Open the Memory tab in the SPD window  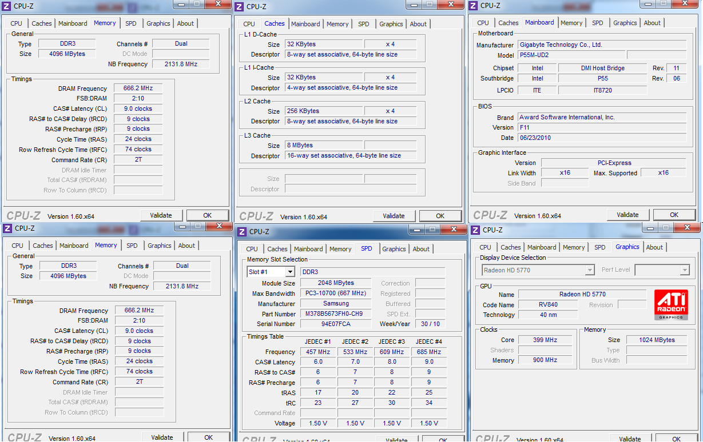(340, 249)
